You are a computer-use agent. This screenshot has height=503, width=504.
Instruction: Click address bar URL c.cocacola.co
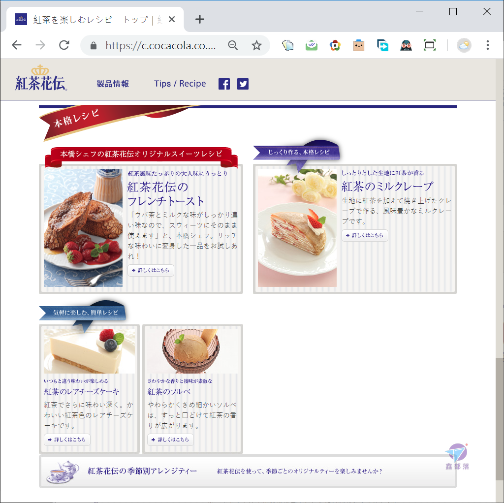point(160,46)
